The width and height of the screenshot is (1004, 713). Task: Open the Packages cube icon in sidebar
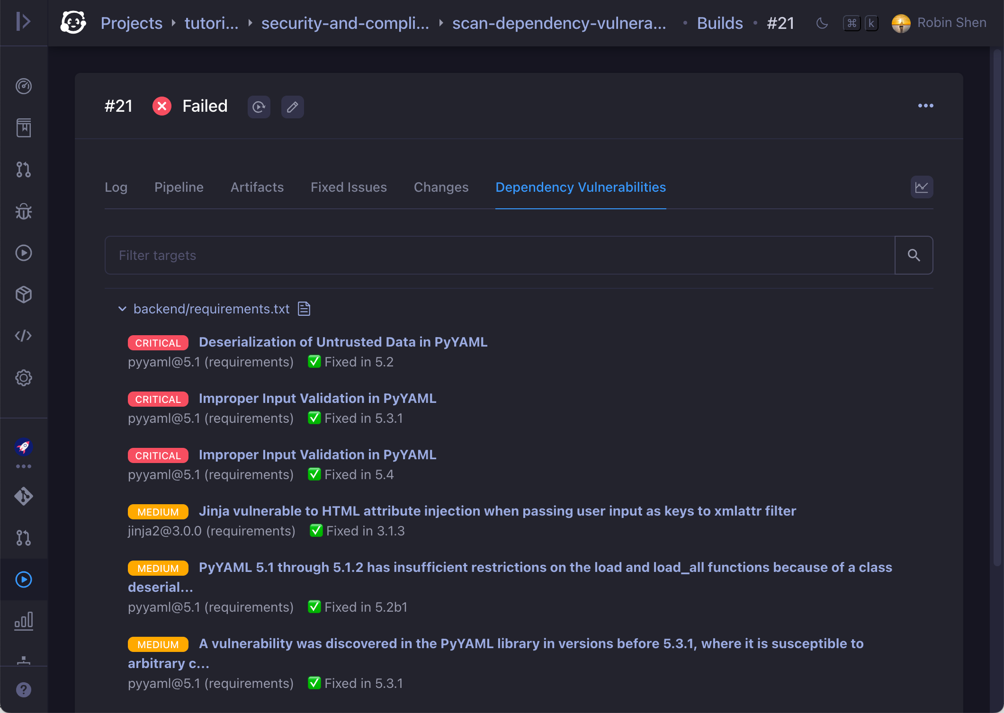[x=23, y=294]
